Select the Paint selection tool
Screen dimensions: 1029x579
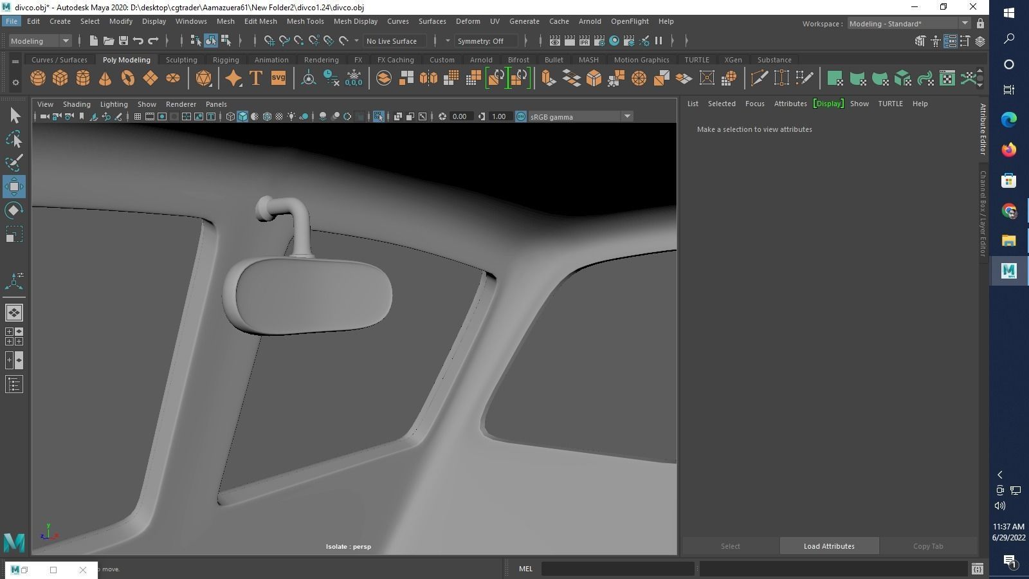14,163
